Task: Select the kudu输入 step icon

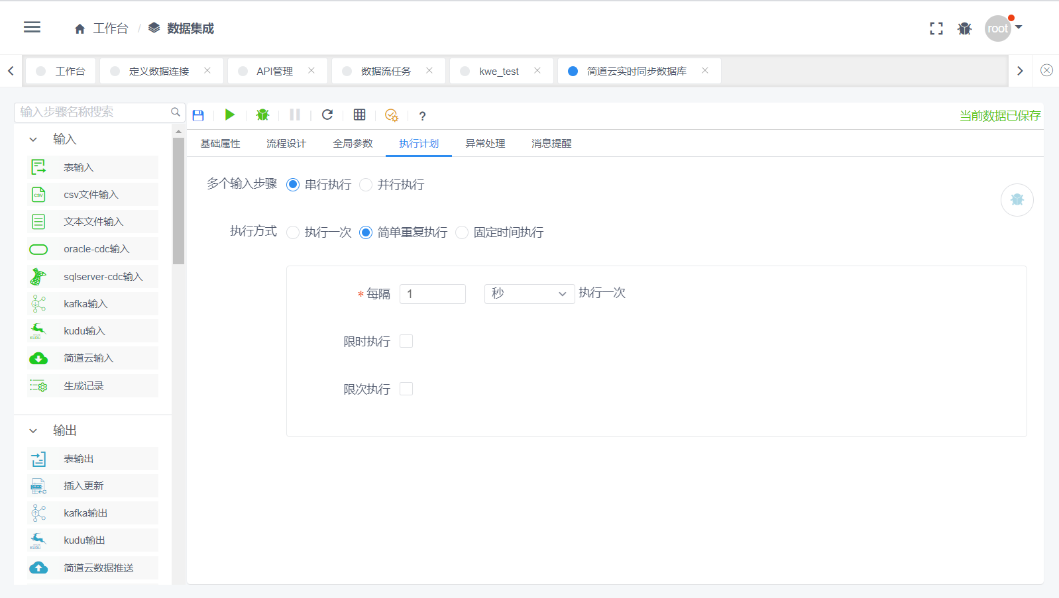Action: click(38, 331)
